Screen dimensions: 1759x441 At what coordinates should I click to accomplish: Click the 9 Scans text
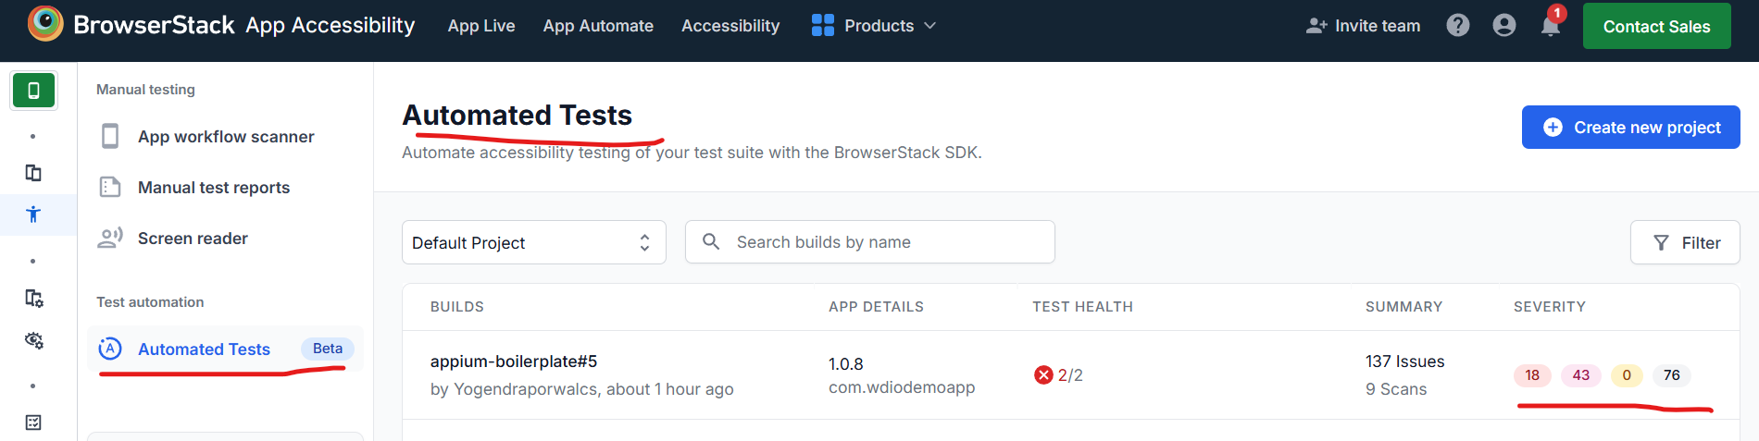[1396, 389]
